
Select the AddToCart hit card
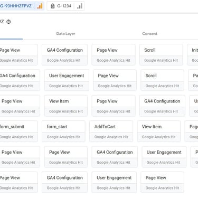[111, 131]
